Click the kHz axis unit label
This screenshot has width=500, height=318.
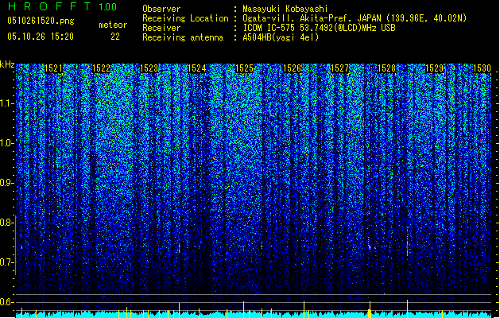[x=7, y=64]
